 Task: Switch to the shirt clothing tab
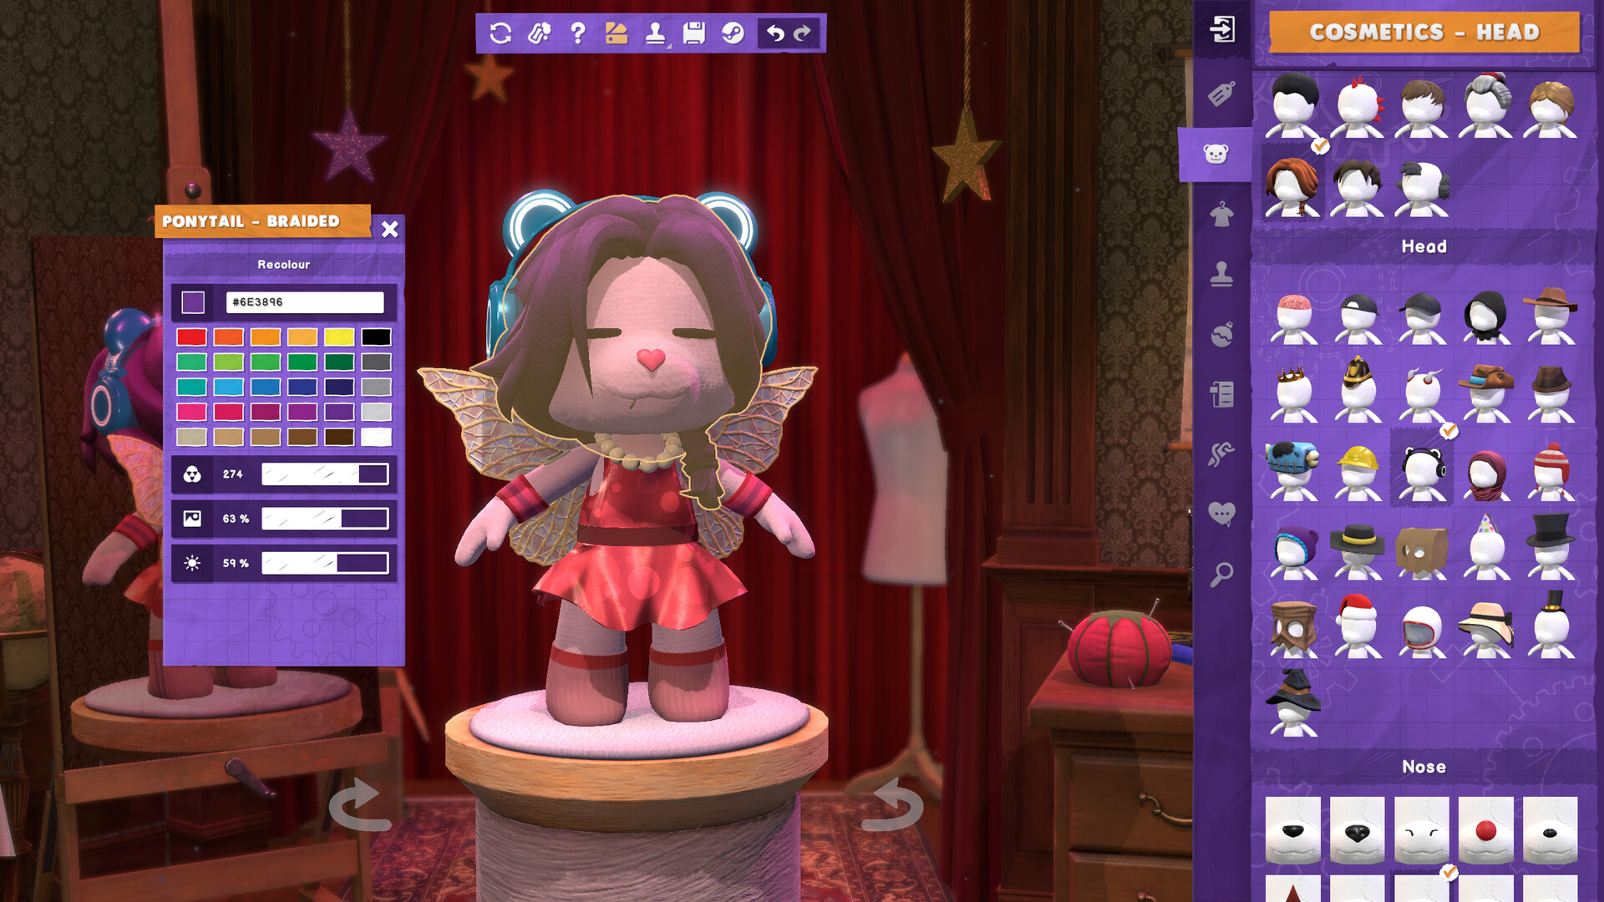click(1221, 214)
